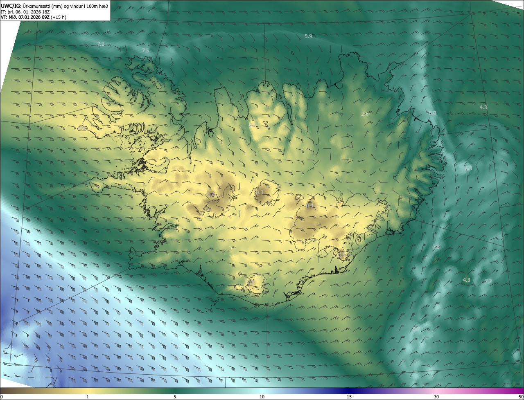Click the 0.3 value label over the glacier
This screenshot has width=524, height=400.
pos(260,192)
